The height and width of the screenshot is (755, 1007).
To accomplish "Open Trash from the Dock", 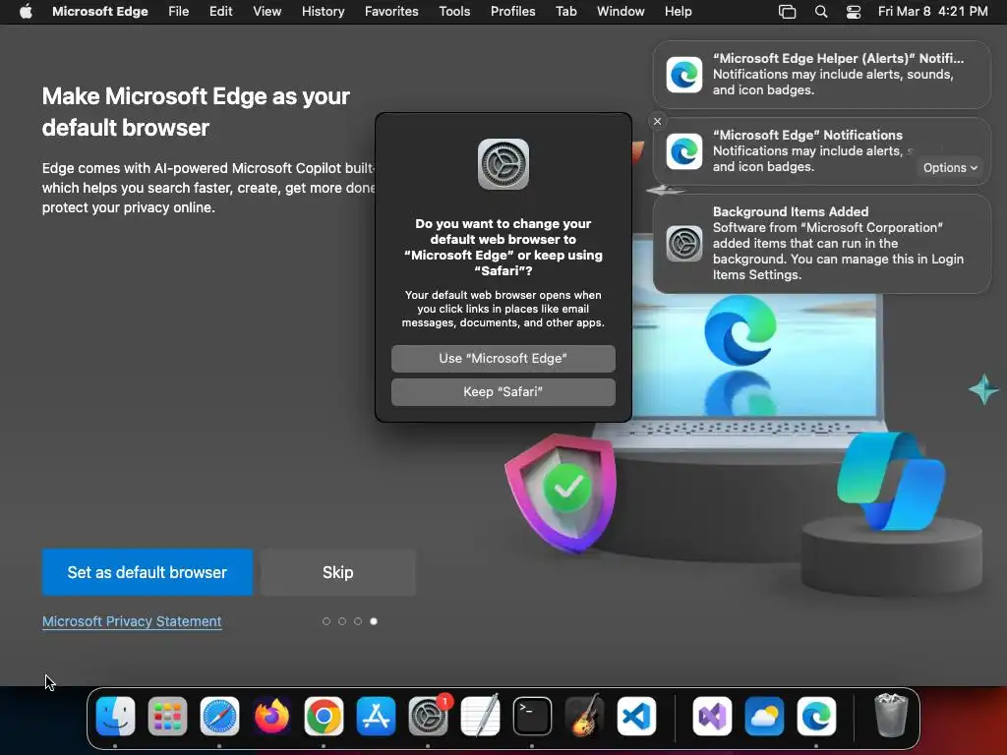I will [891, 715].
